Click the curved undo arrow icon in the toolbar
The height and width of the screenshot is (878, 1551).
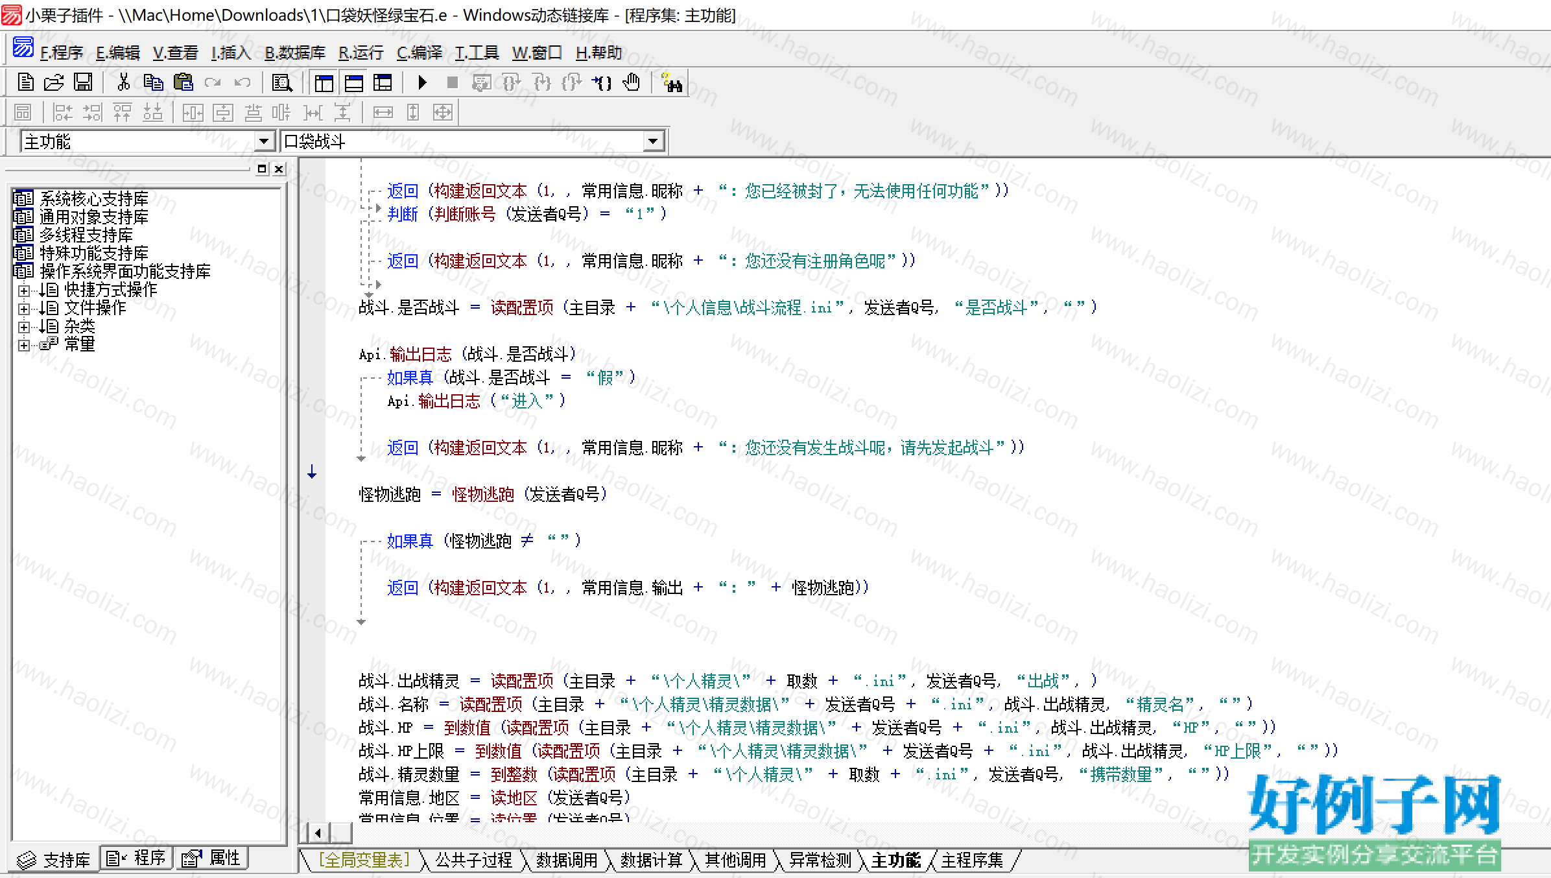[x=243, y=82]
